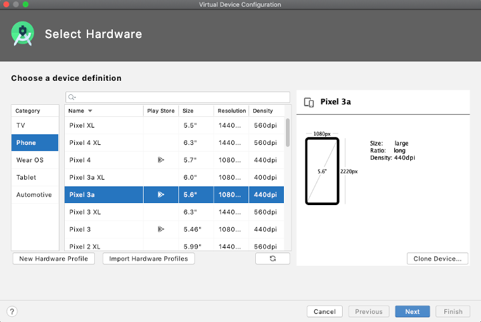Click the Pixel 3a device preview outline

pyautogui.click(x=322, y=171)
